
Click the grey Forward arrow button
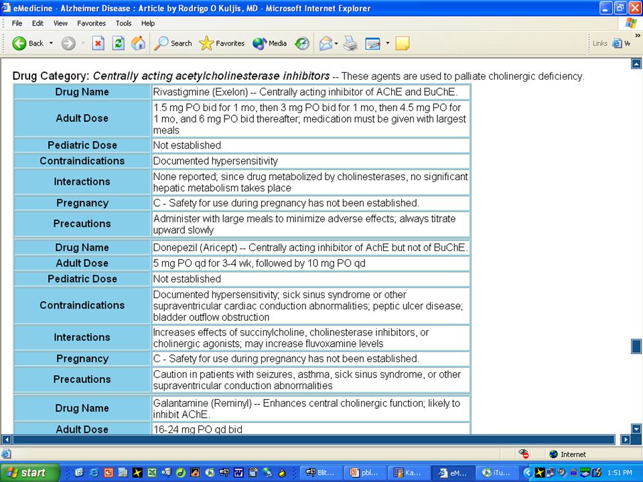[x=68, y=43]
